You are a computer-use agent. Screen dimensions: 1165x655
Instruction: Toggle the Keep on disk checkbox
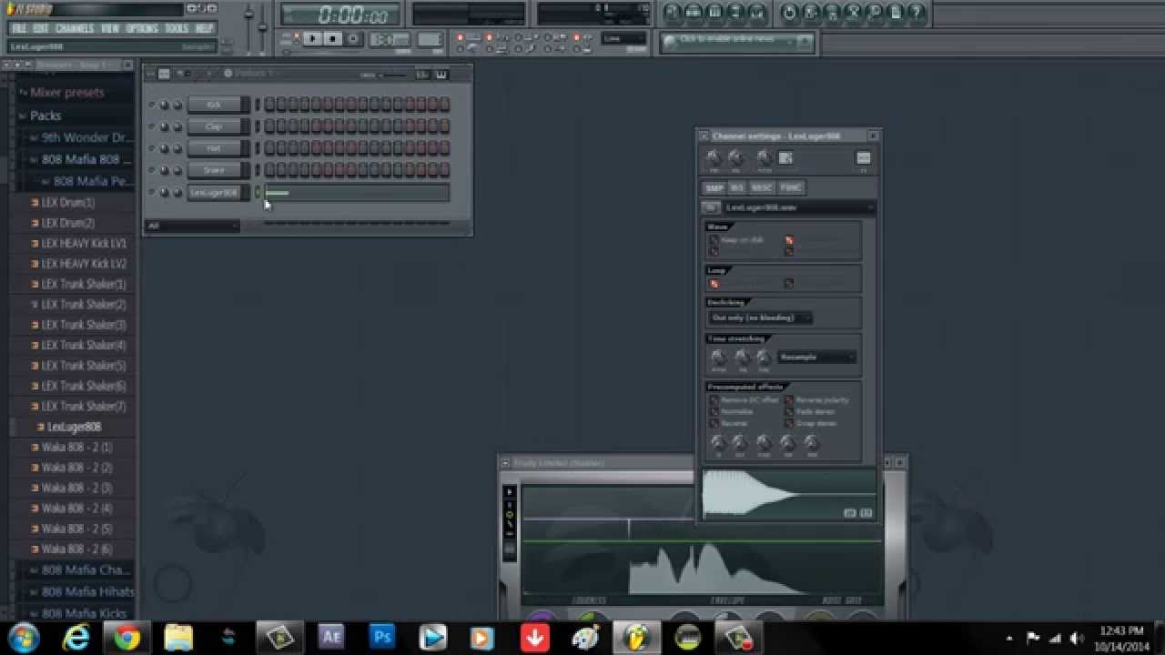(714, 240)
